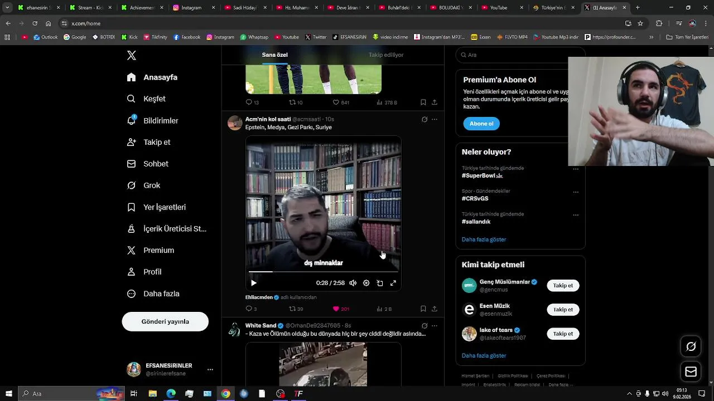Click the X logo in sidebar

(132, 55)
